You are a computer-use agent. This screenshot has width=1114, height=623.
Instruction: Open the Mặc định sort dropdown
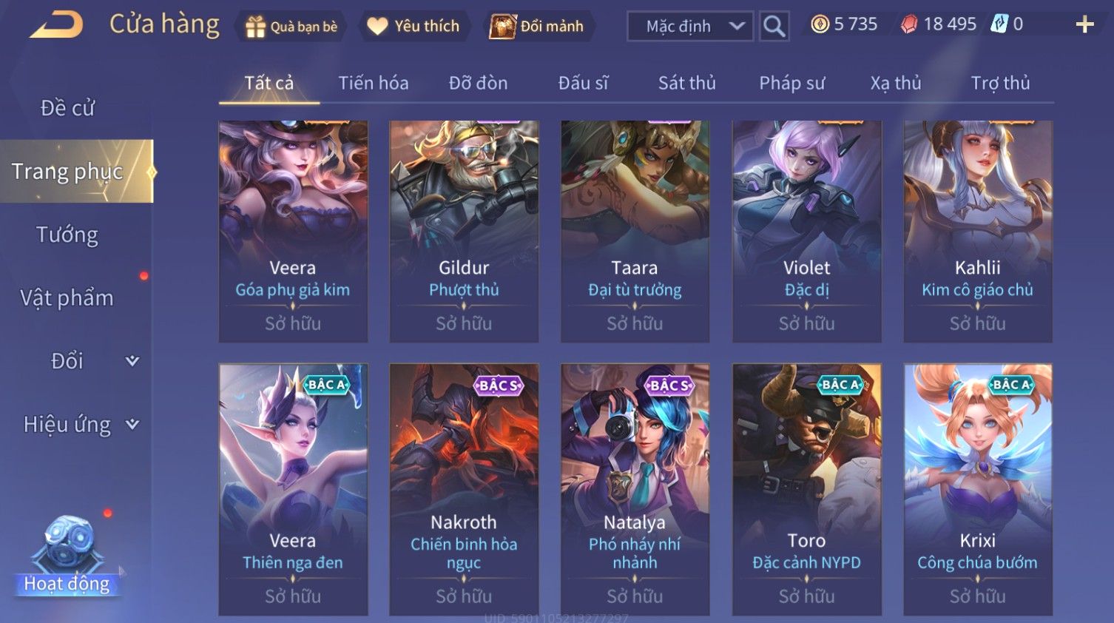(691, 27)
